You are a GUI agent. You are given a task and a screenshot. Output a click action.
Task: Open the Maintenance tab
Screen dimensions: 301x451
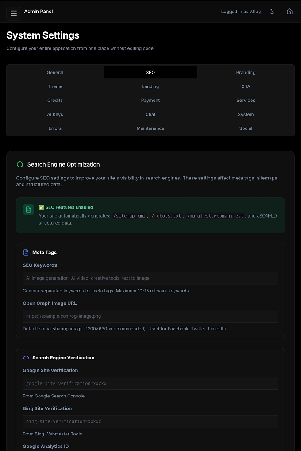pos(150,128)
